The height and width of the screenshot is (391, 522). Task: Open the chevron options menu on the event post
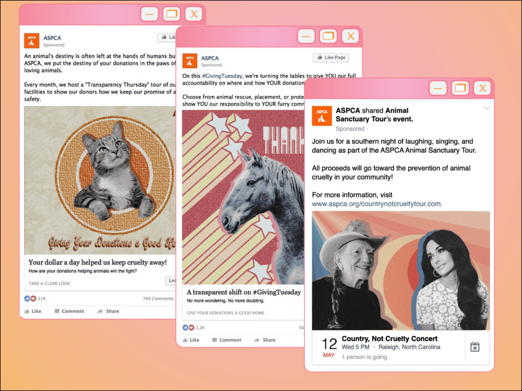[x=486, y=108]
